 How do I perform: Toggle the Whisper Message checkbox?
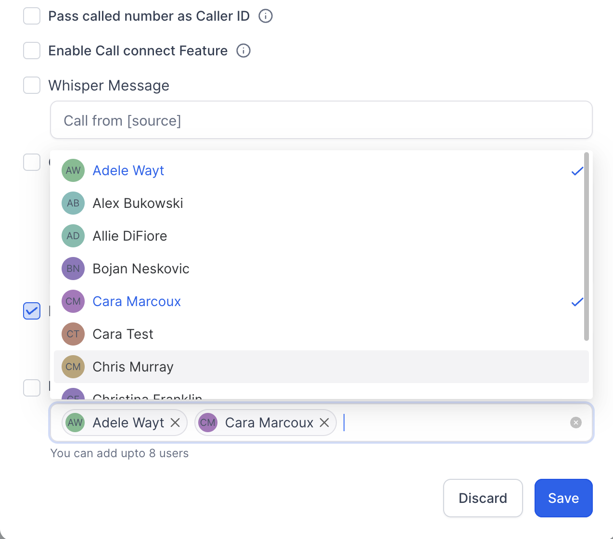(32, 85)
